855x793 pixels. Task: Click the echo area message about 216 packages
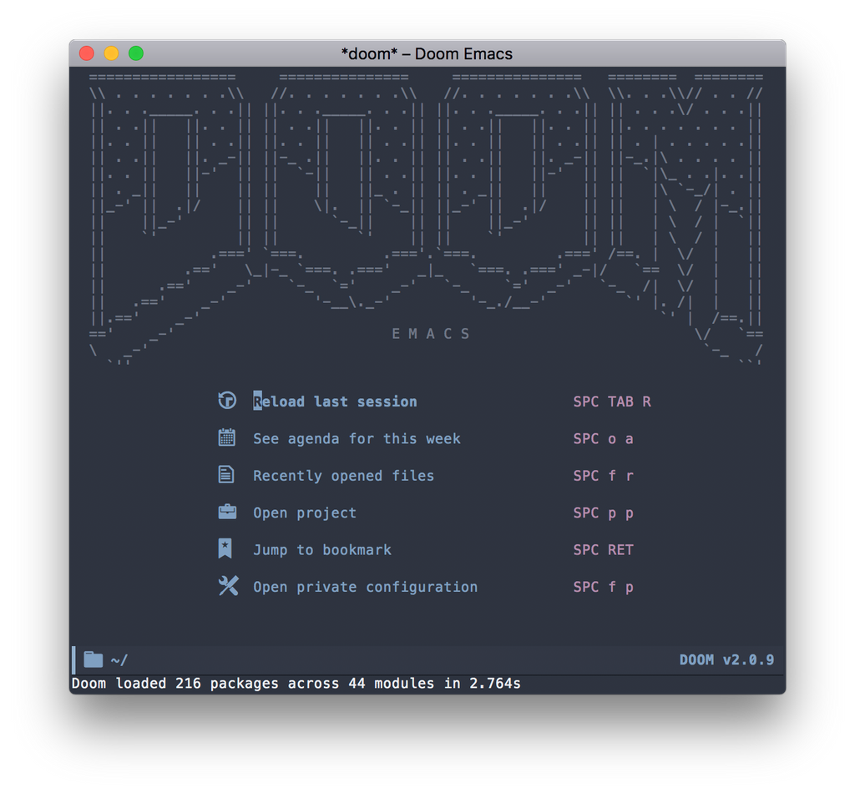296,684
